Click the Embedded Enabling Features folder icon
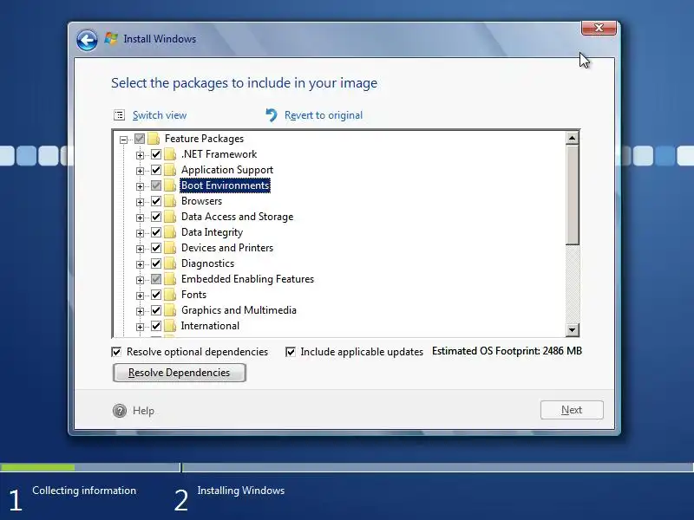 click(170, 279)
